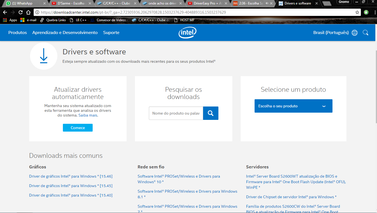Open the HOST MF bookmark
377x213 pixels.
click(184, 20)
